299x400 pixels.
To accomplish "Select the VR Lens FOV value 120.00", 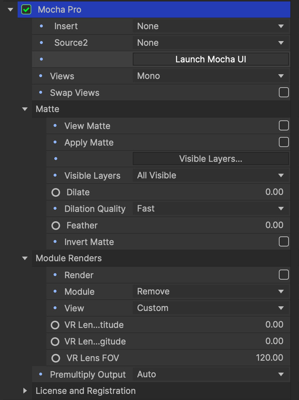I will tap(269, 357).
